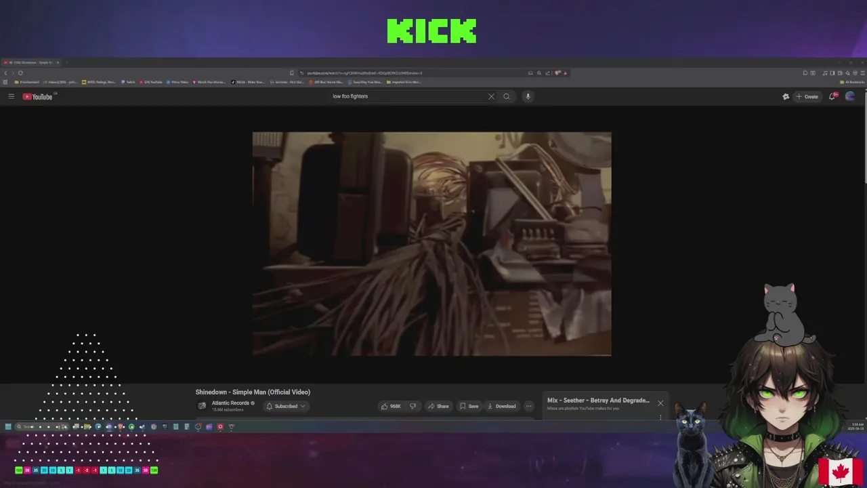
Task: Click the taskbar clock and date
Action: click(856, 426)
